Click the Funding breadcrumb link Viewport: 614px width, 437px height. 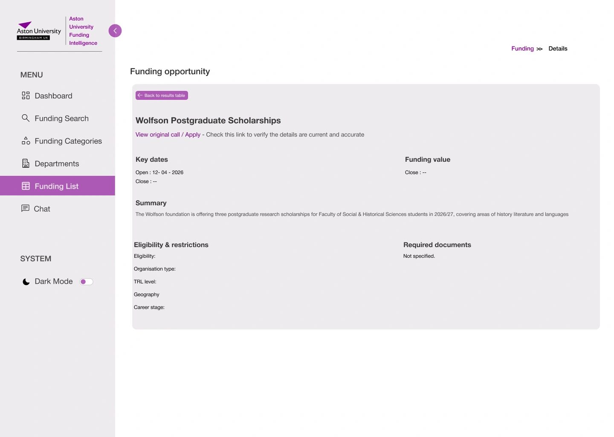(x=522, y=49)
